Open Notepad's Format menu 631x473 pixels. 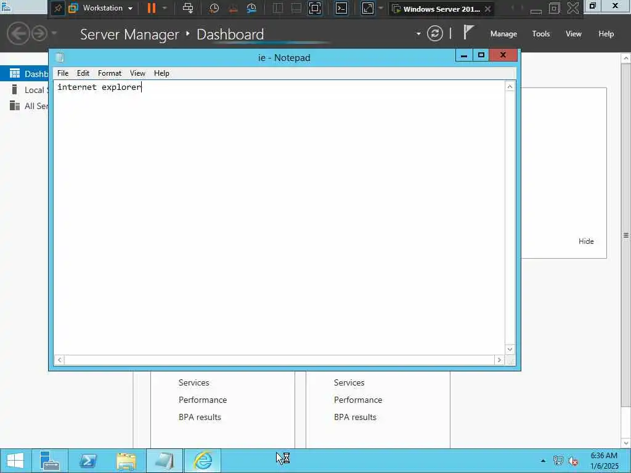110,73
